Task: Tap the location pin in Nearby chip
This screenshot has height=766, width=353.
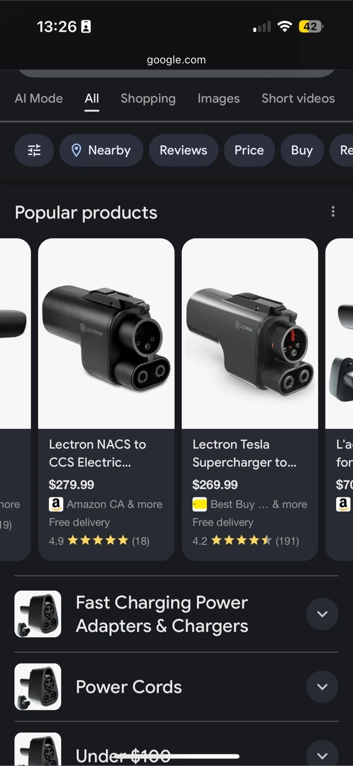Action: coord(77,151)
